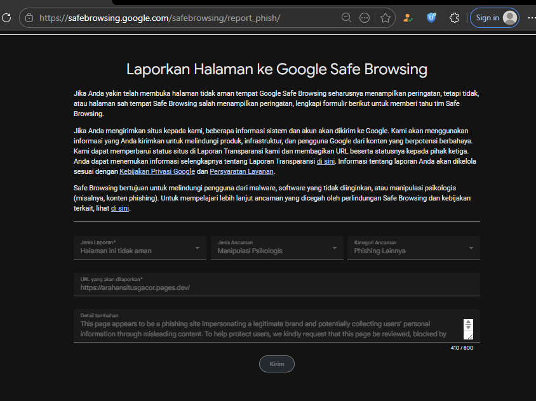The image size is (536, 401).
Task: Reload the page with the refresh icon
Action: coord(6,18)
